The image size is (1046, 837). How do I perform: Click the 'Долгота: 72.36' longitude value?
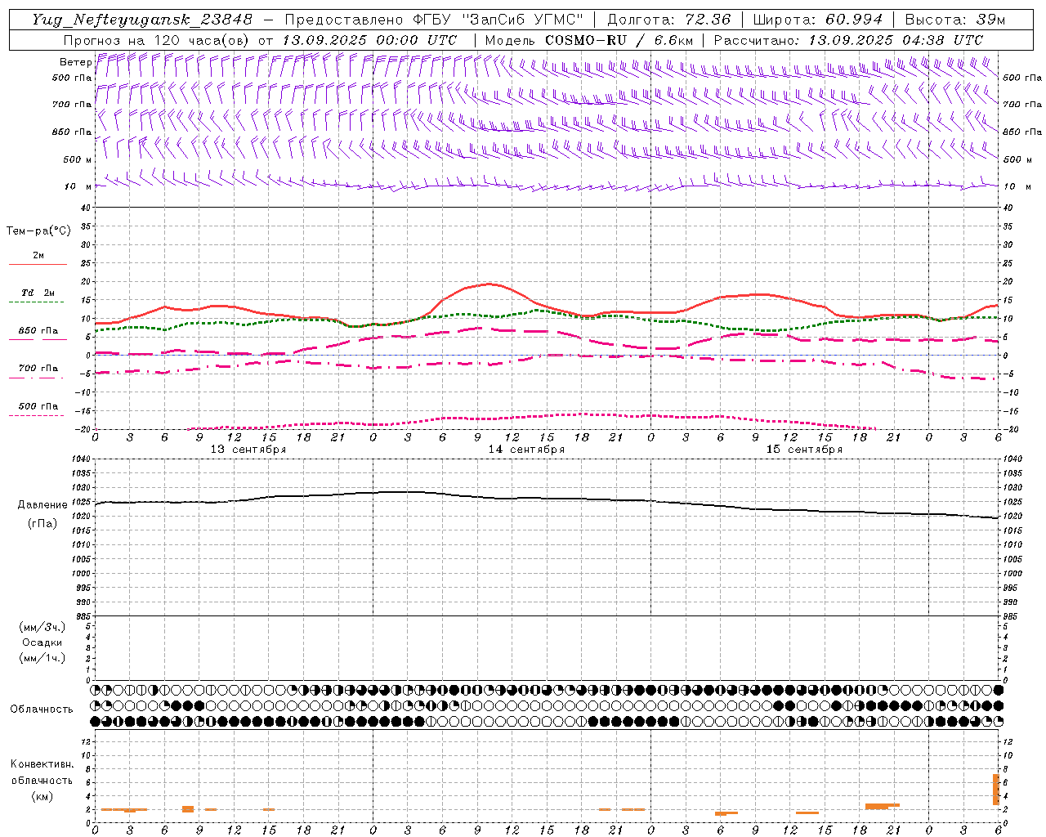[668, 20]
